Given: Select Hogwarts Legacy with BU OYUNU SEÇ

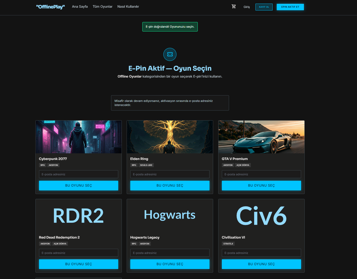Looking at the screenshot, I should coord(170,264).
